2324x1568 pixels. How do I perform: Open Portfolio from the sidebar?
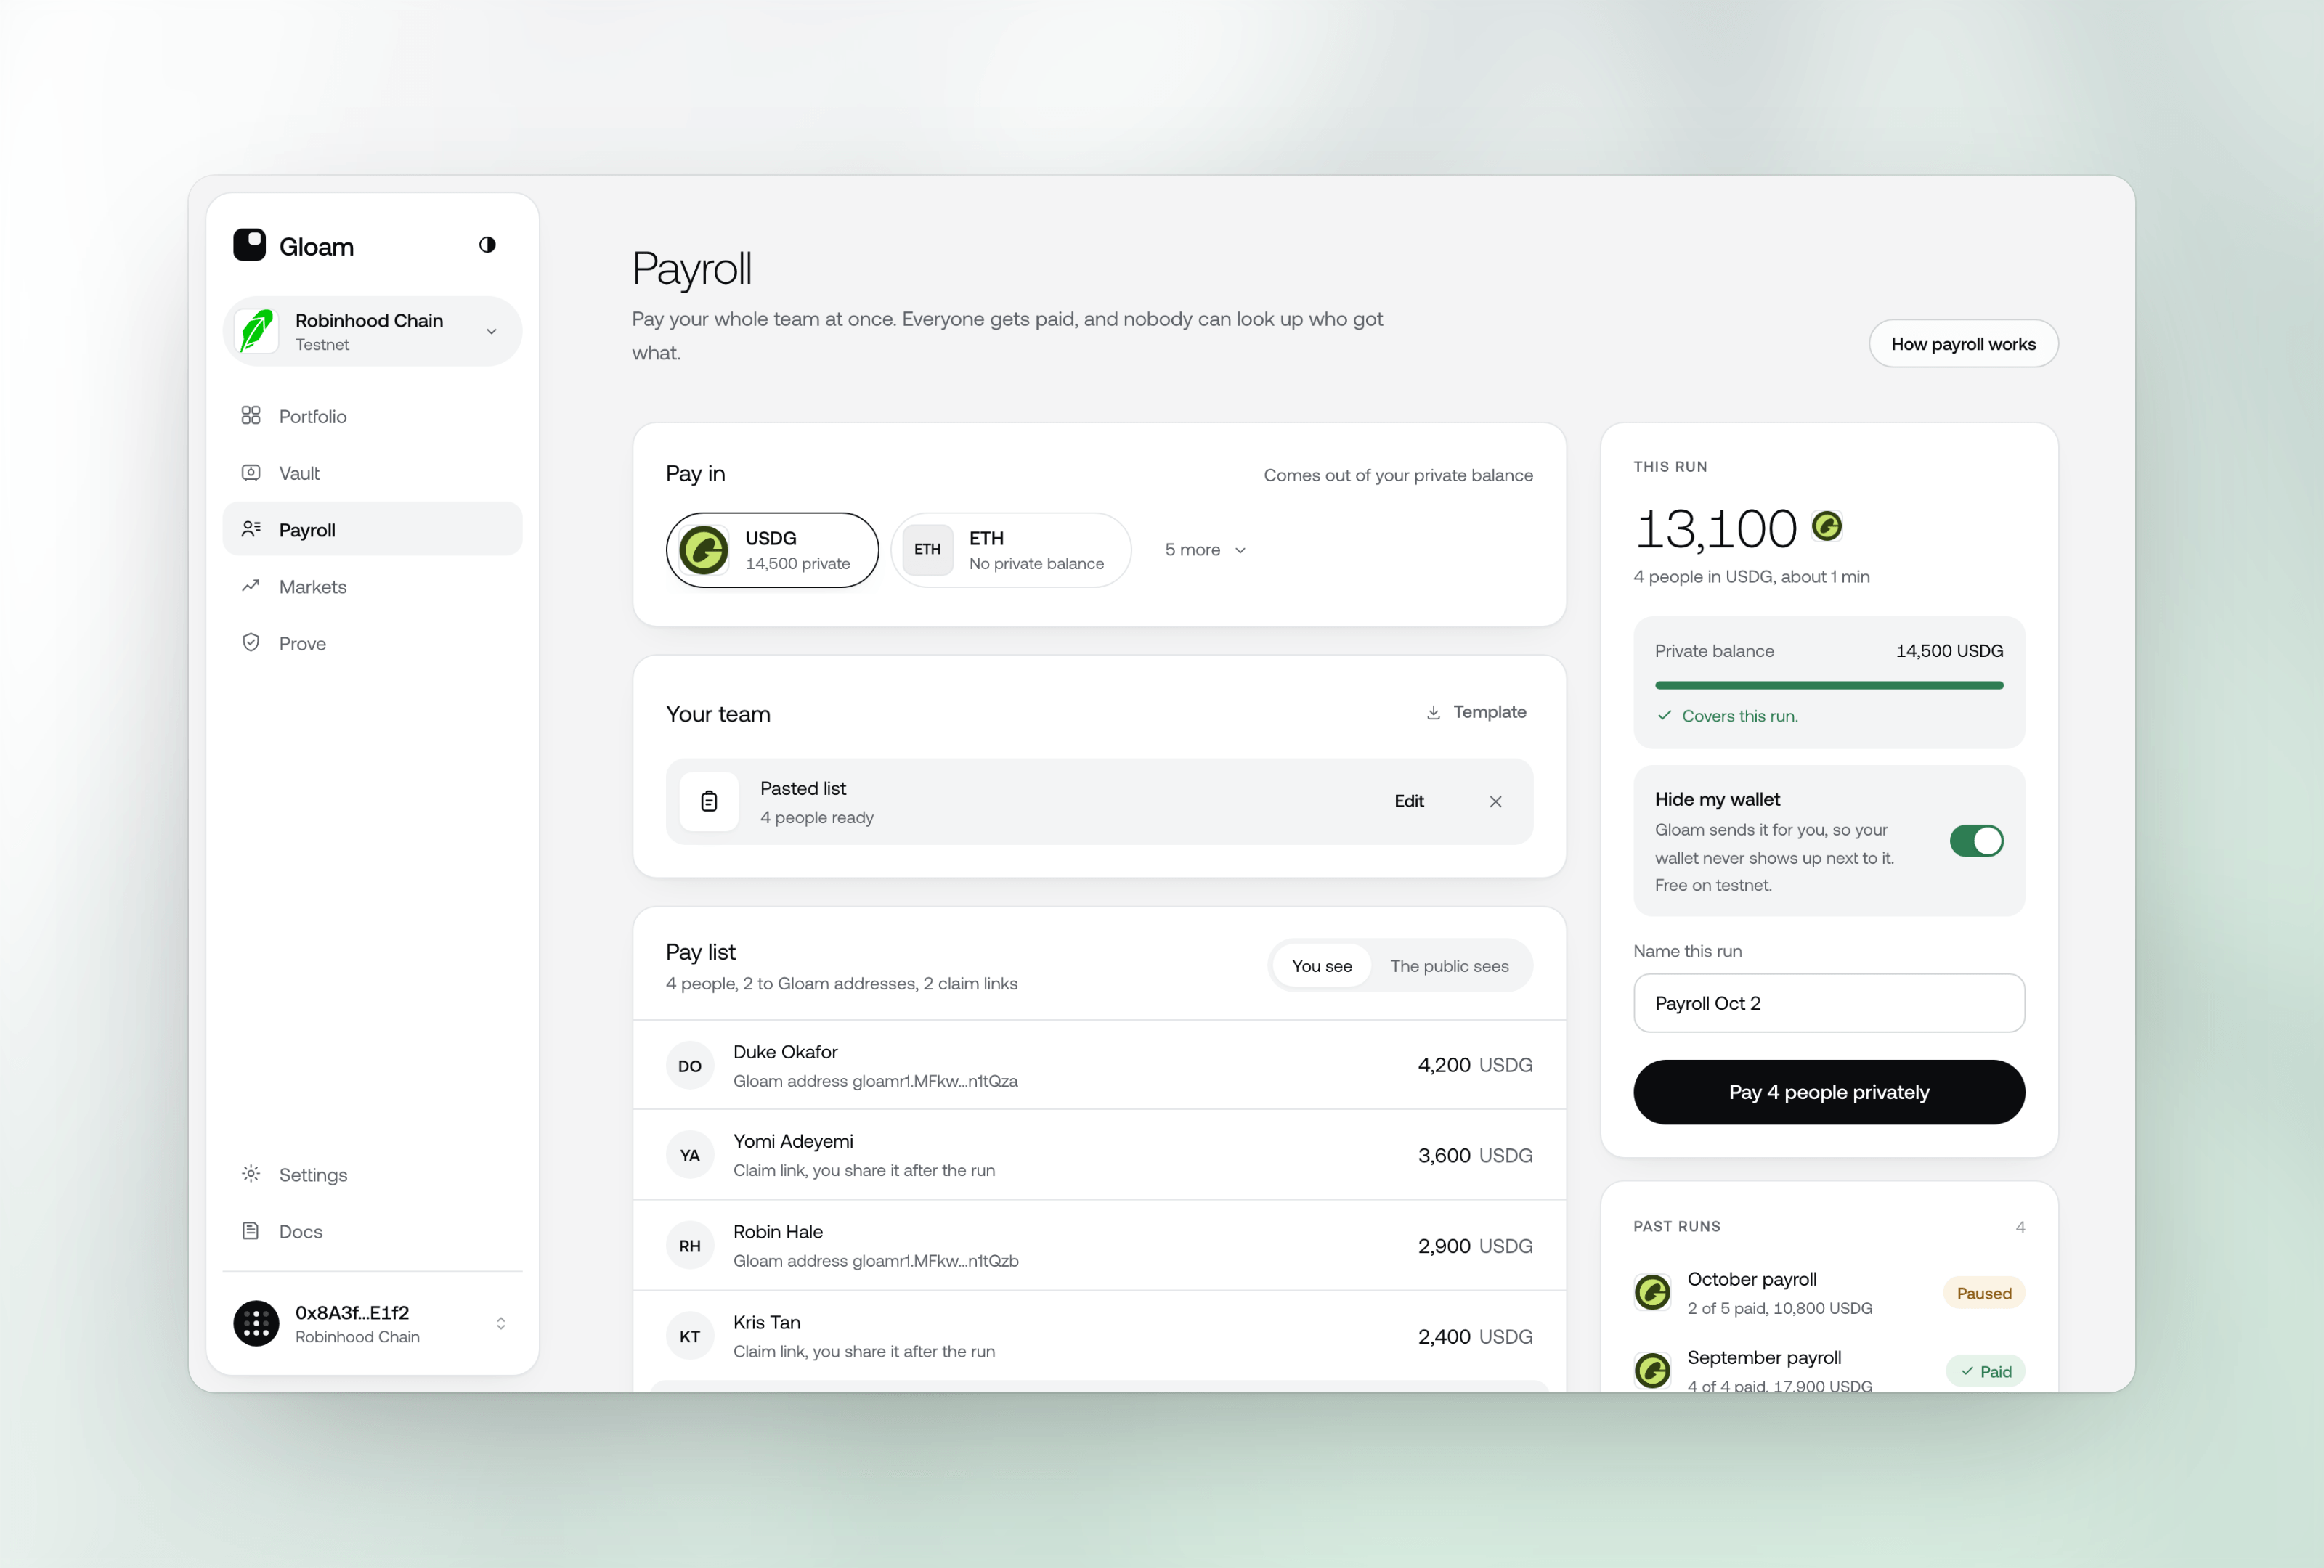[x=372, y=416]
